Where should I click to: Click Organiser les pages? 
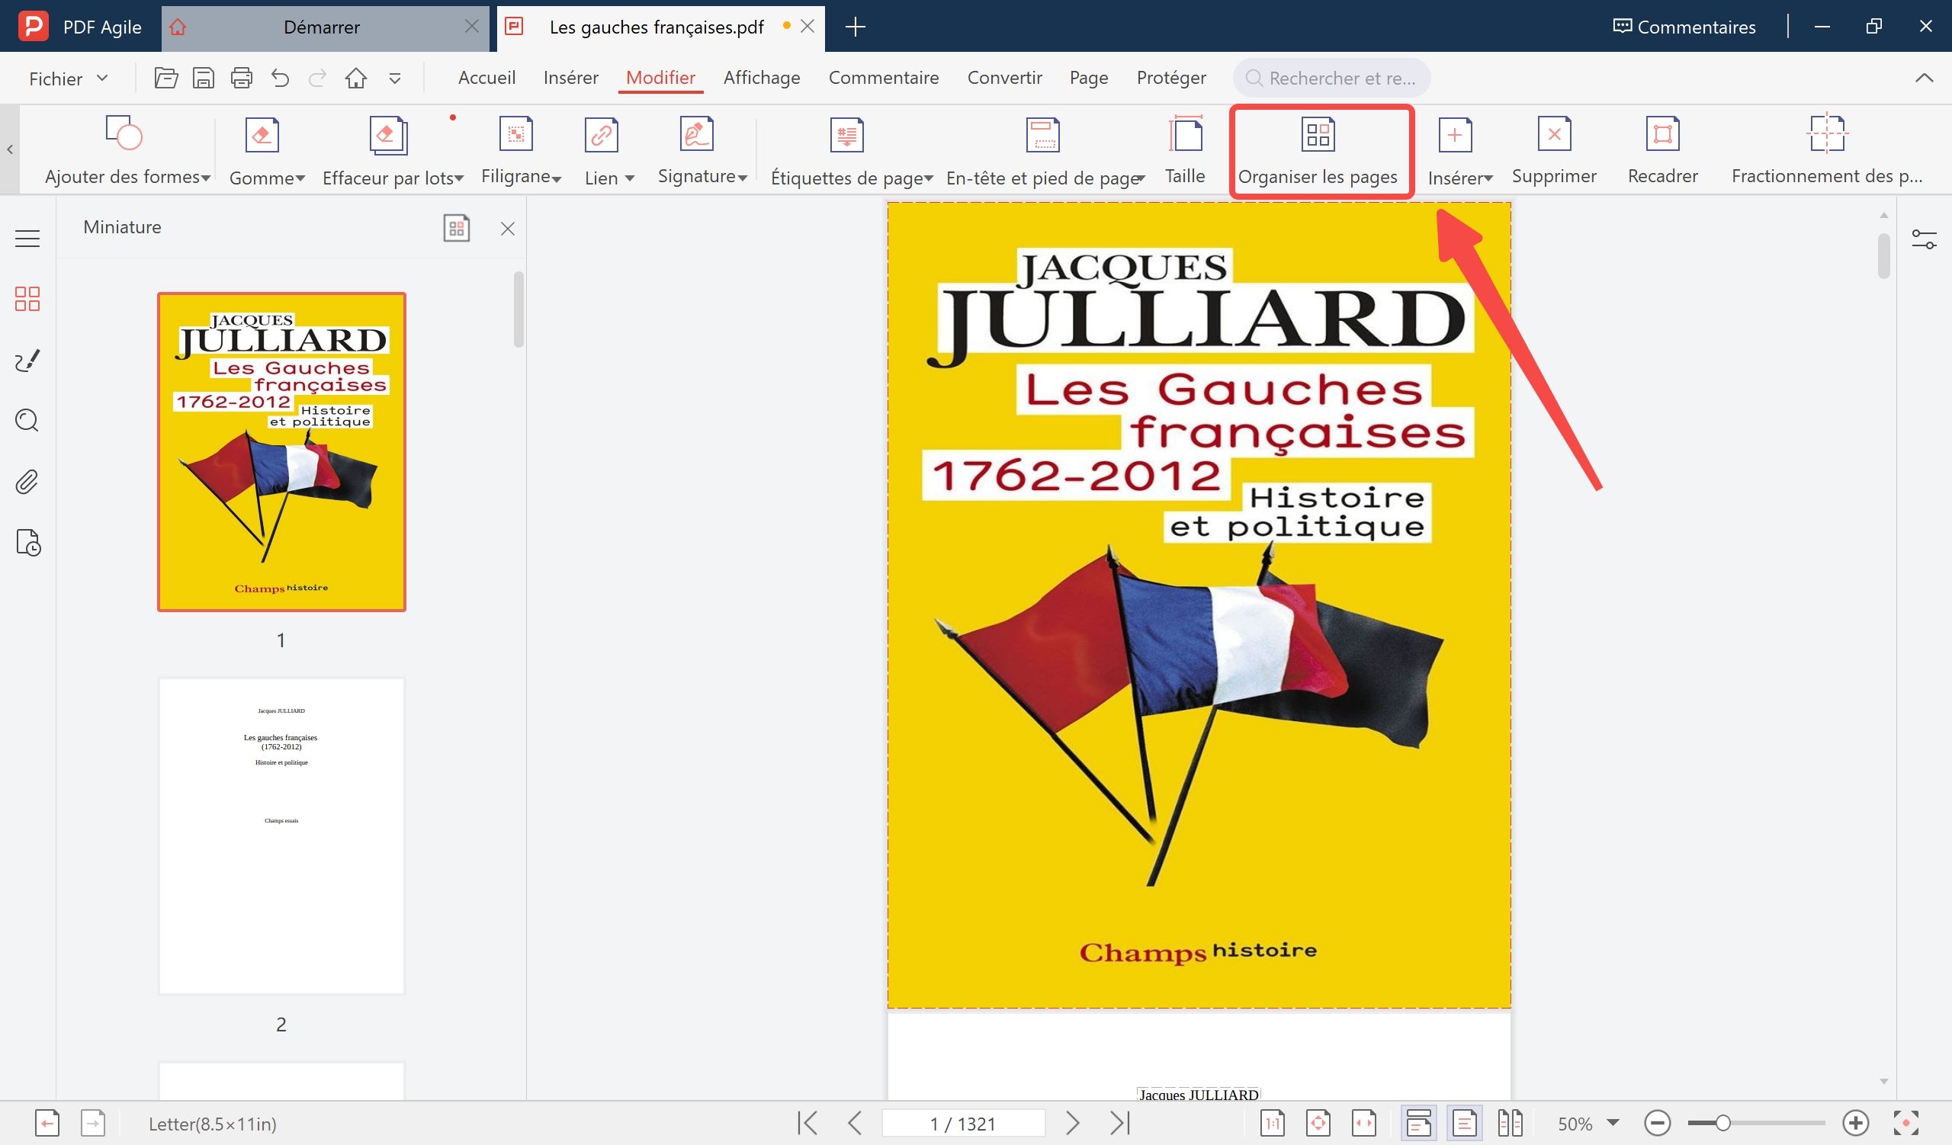pyautogui.click(x=1318, y=151)
